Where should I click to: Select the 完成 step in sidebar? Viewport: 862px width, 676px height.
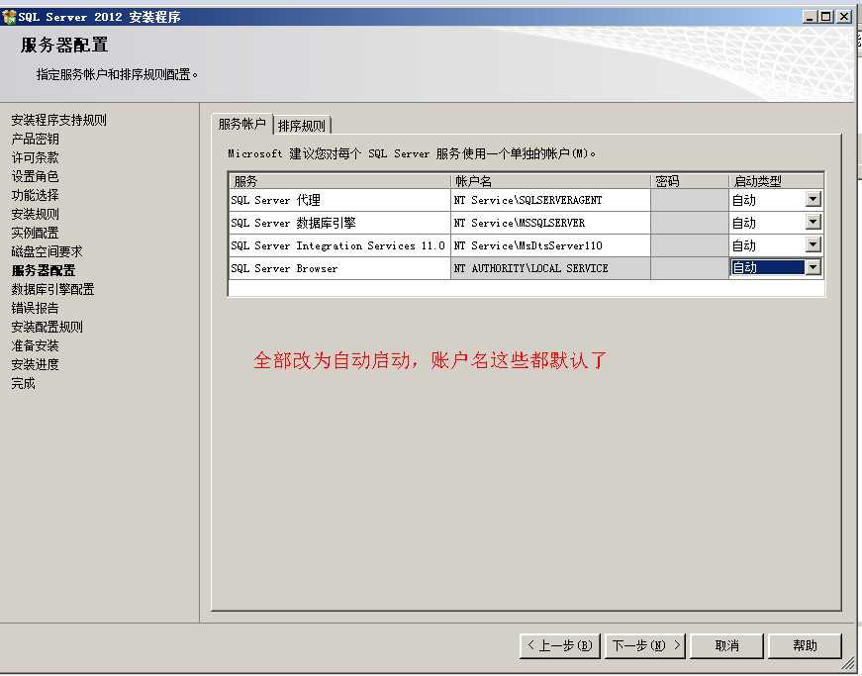pos(23,383)
